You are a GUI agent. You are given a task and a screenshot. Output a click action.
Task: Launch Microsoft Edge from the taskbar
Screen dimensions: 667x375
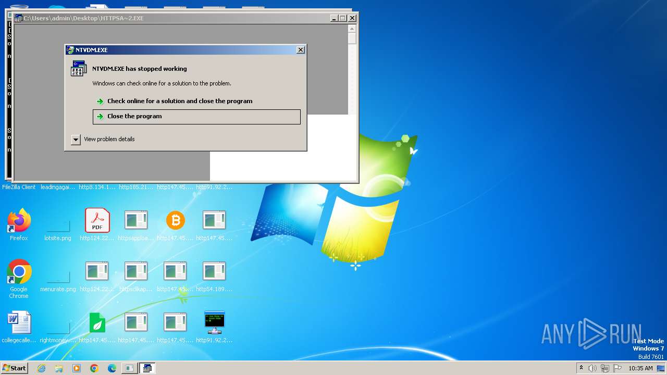tap(112, 368)
